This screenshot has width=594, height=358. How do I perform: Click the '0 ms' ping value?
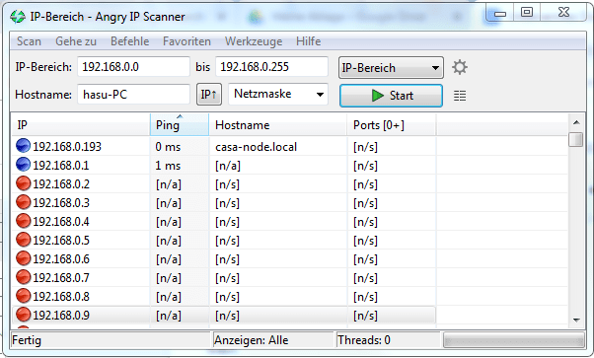[x=168, y=147]
